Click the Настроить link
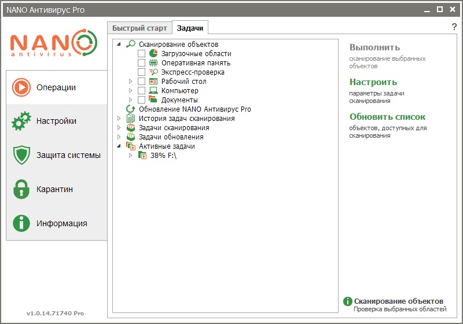 (373, 82)
